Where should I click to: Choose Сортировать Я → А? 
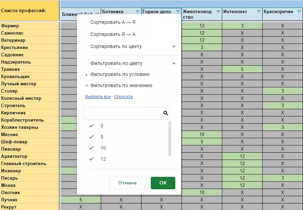click(113, 34)
